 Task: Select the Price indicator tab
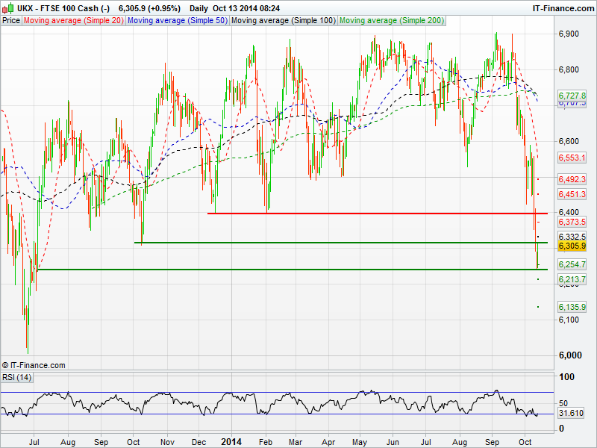(11, 21)
